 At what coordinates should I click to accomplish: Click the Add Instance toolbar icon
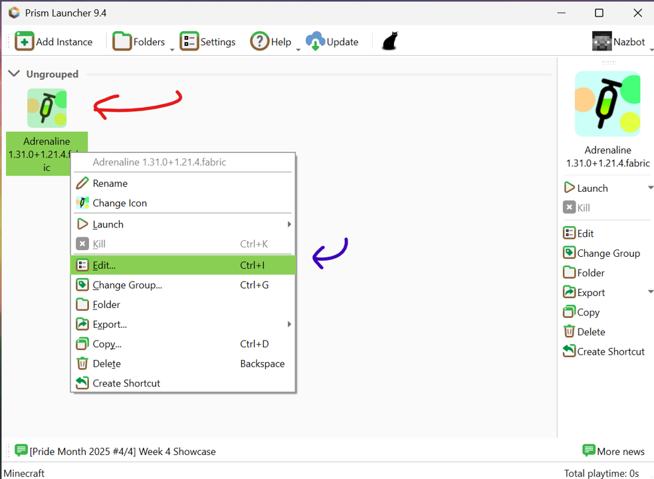pyautogui.click(x=25, y=41)
